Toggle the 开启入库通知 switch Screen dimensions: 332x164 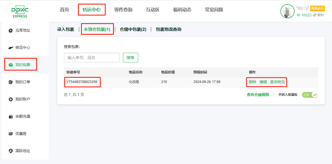tap(310, 95)
